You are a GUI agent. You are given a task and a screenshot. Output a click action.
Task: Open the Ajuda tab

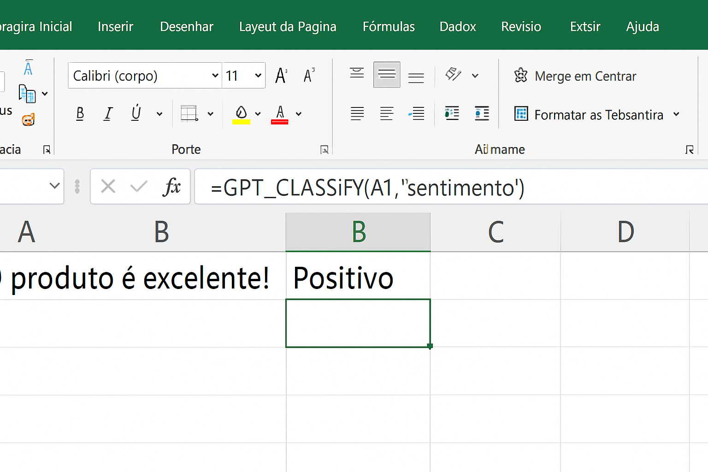click(643, 27)
